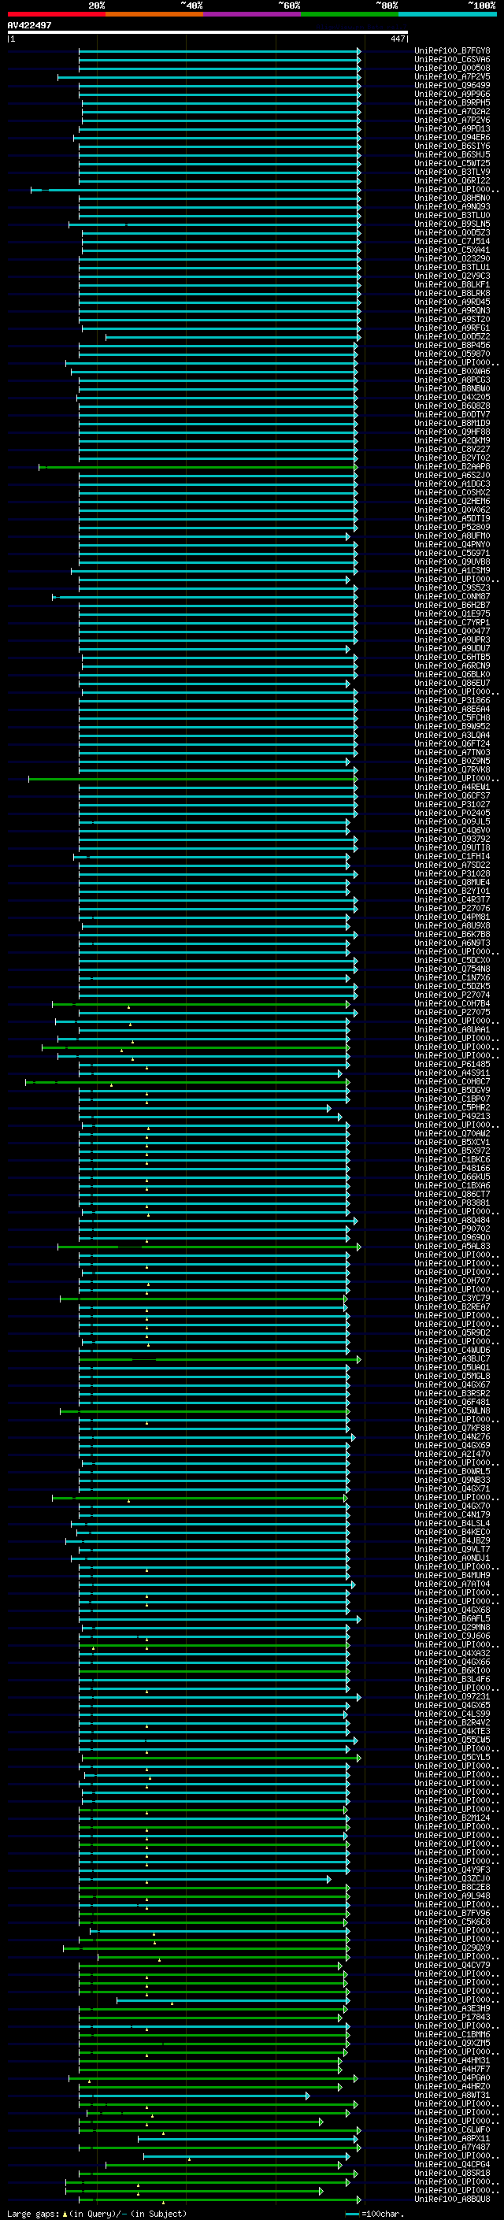504x2220 pixels.
Task: Select the label UniRef100_C7J514
Action: point(452,241)
